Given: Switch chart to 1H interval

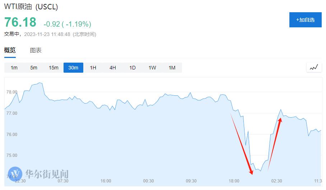Looking at the screenshot, I should point(93,68).
